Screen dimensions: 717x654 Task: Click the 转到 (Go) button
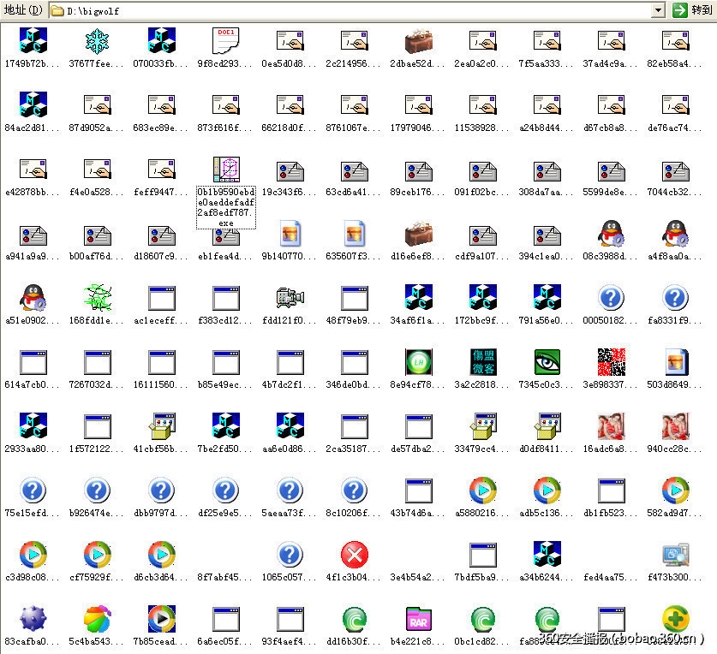pyautogui.click(x=692, y=10)
